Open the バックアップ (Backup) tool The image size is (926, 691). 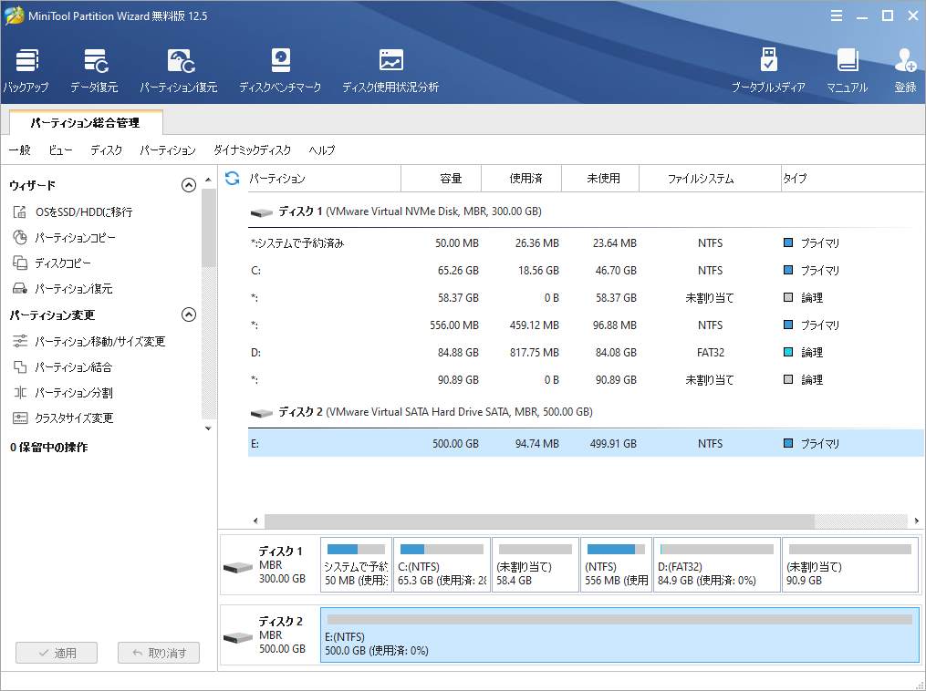26,68
